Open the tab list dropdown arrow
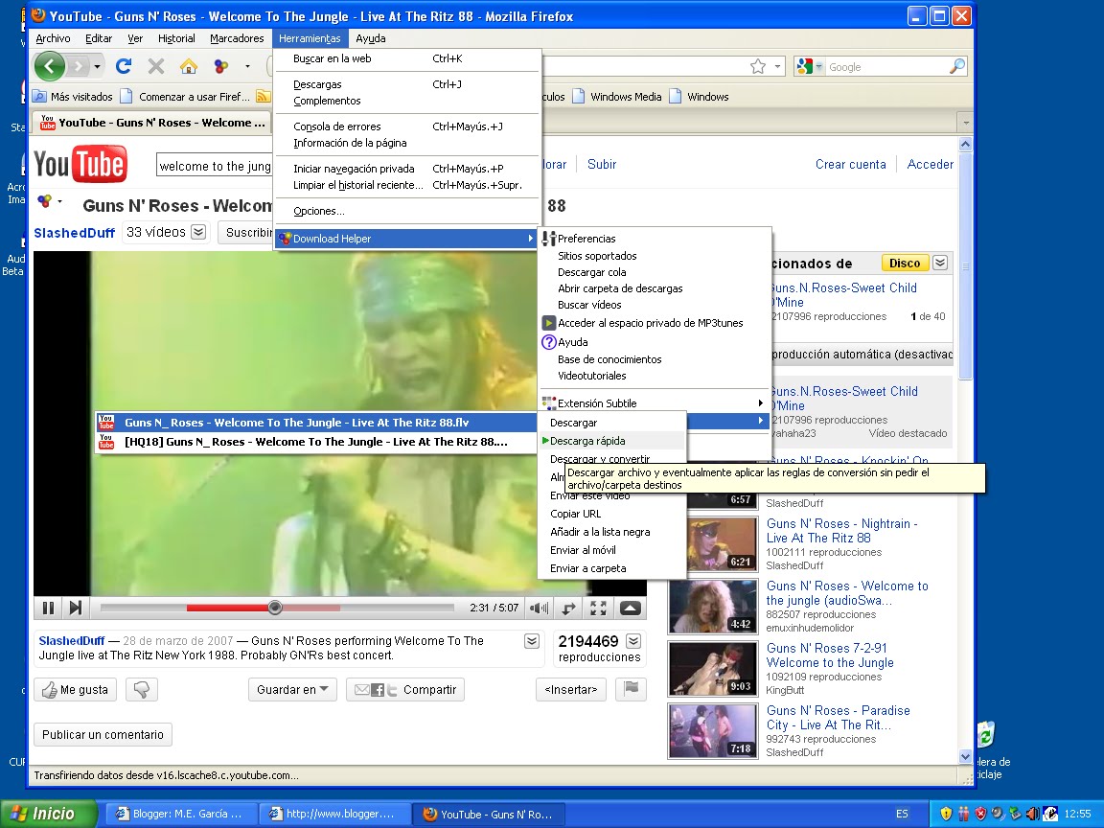 click(966, 123)
